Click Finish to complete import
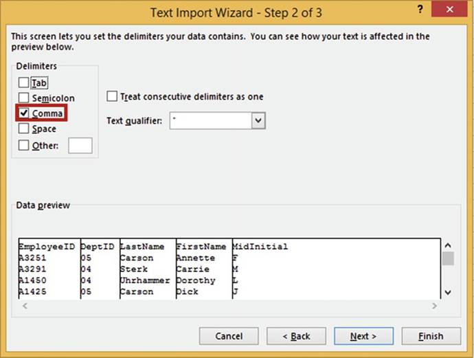 point(431,336)
